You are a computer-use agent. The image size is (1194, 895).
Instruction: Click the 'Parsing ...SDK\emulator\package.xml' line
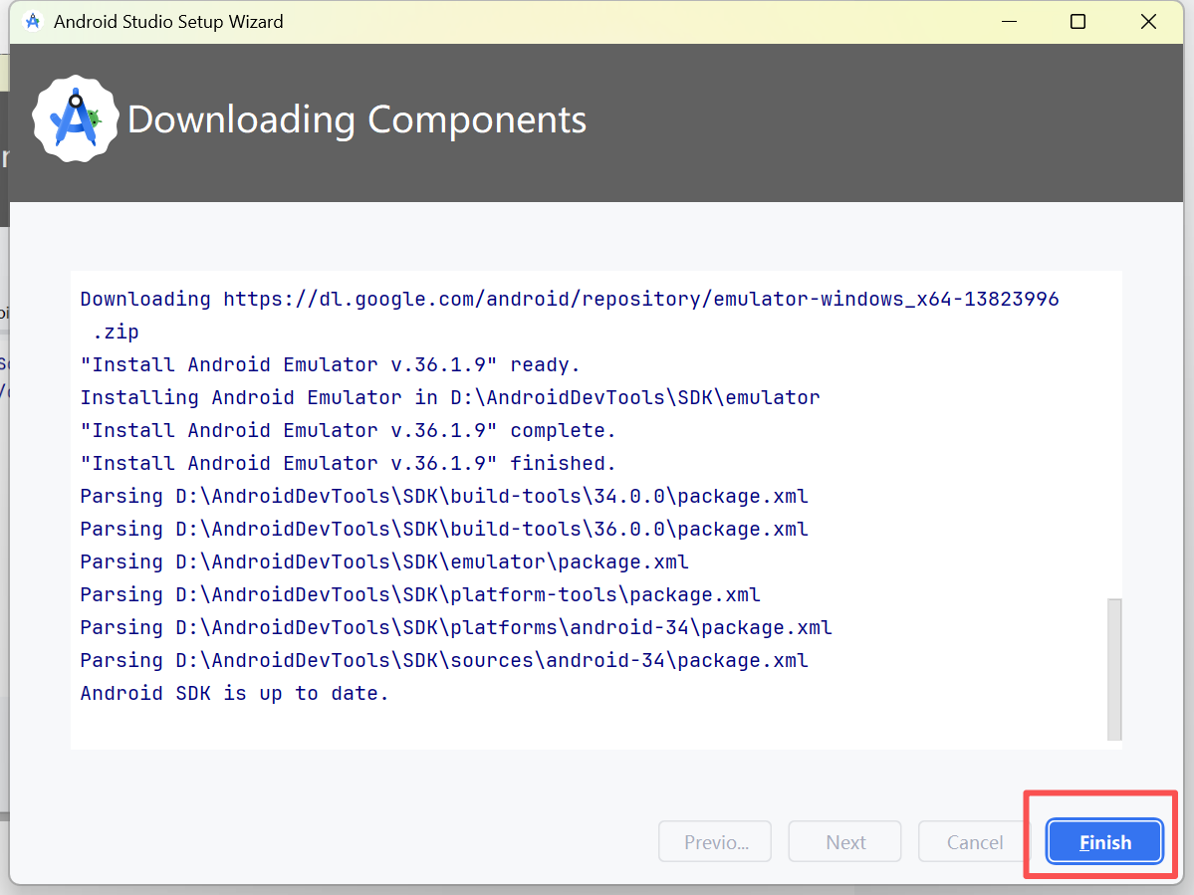click(384, 561)
